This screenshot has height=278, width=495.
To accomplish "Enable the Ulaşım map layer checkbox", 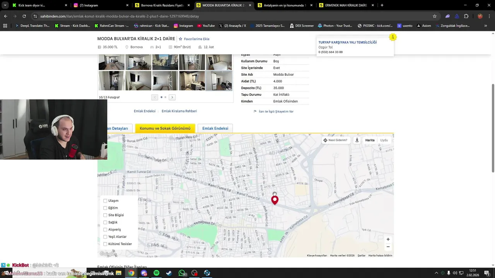I will coord(105,201).
